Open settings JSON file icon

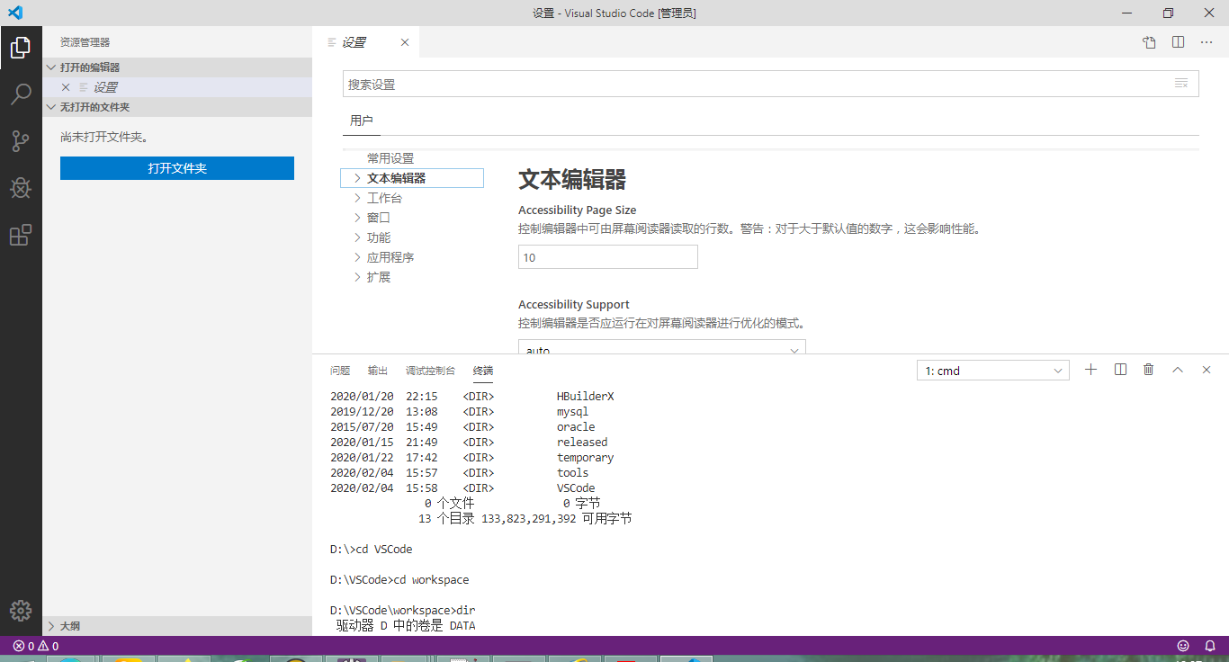tap(1149, 42)
